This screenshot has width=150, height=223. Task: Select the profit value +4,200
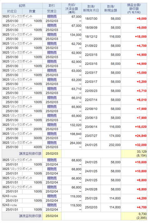142,198
